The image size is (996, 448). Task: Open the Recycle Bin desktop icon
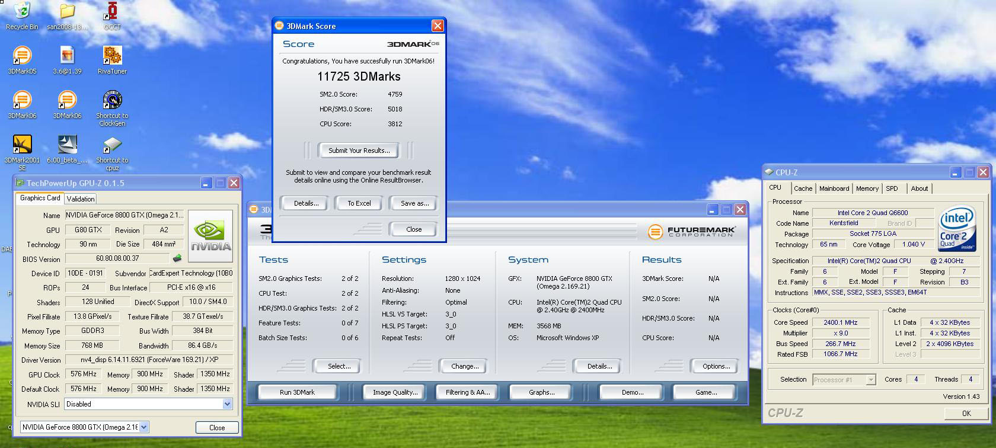pos(22,16)
